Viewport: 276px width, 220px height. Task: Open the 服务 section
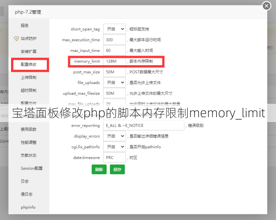25,25
